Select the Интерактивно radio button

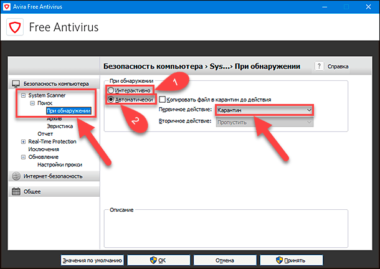tap(111, 90)
